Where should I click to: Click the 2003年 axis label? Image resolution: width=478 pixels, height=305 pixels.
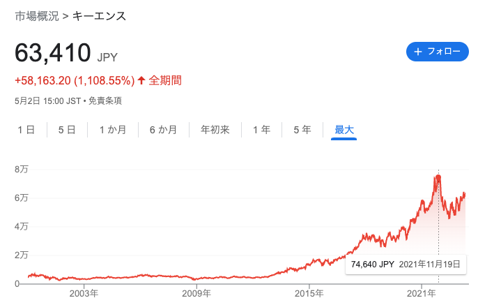(84, 293)
